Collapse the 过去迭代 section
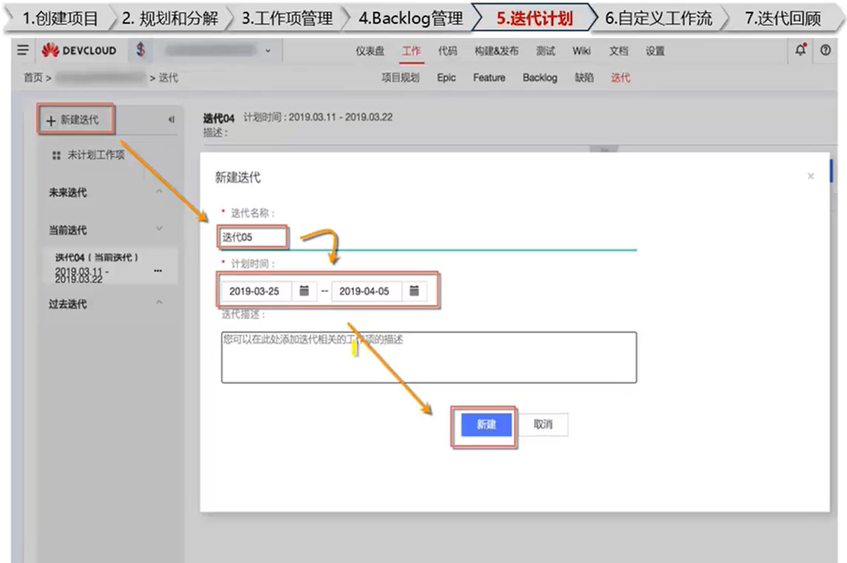This screenshot has width=847, height=563. (159, 302)
